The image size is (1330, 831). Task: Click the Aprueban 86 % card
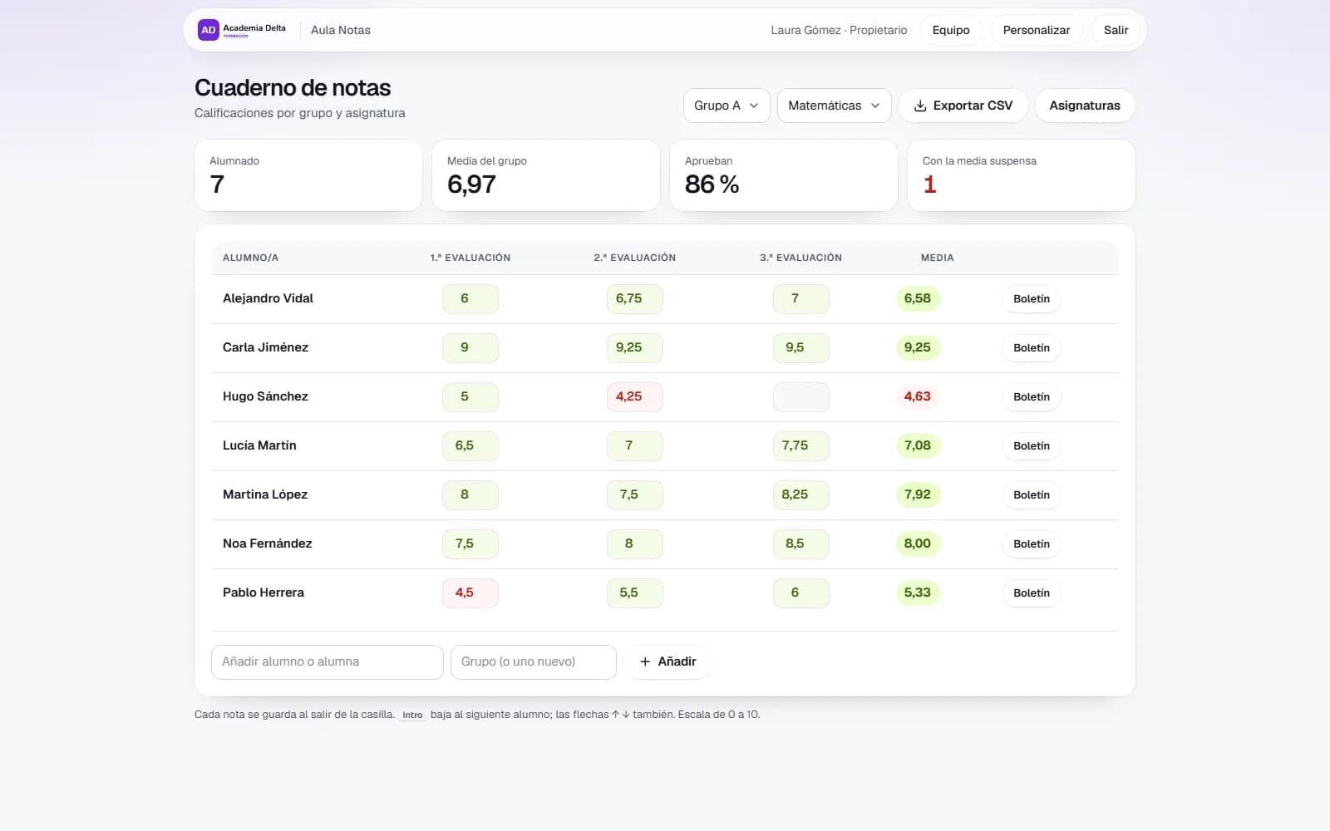[x=784, y=175]
